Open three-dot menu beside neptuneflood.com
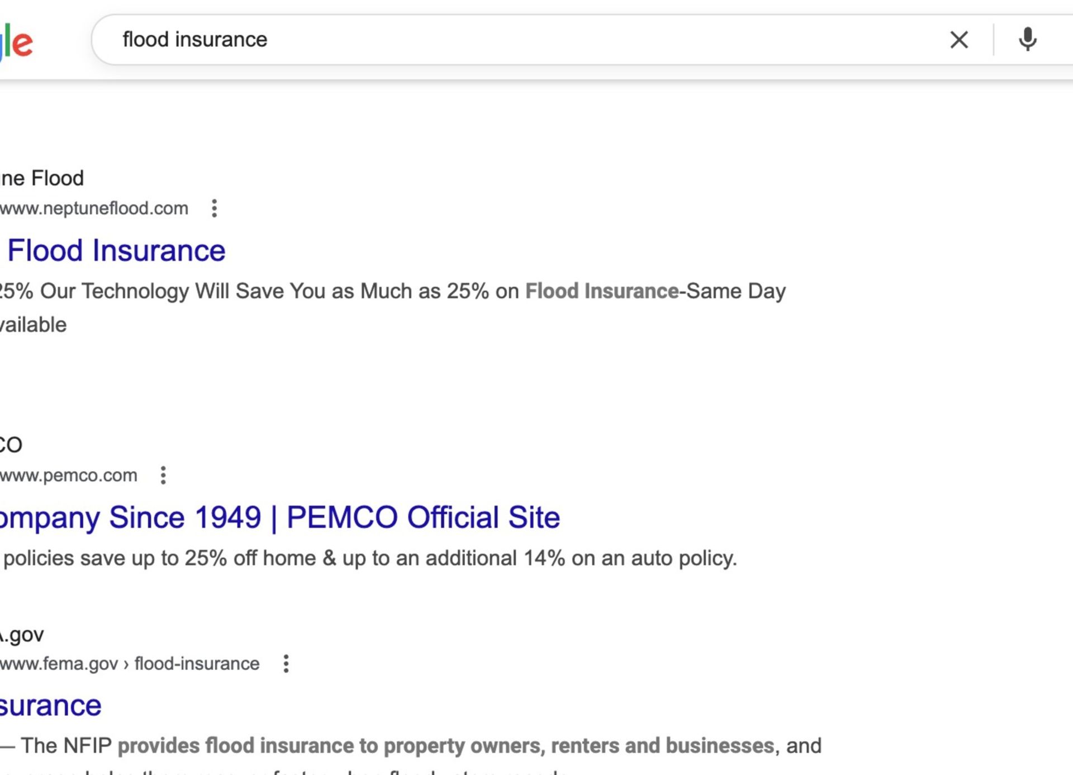 pyautogui.click(x=214, y=208)
